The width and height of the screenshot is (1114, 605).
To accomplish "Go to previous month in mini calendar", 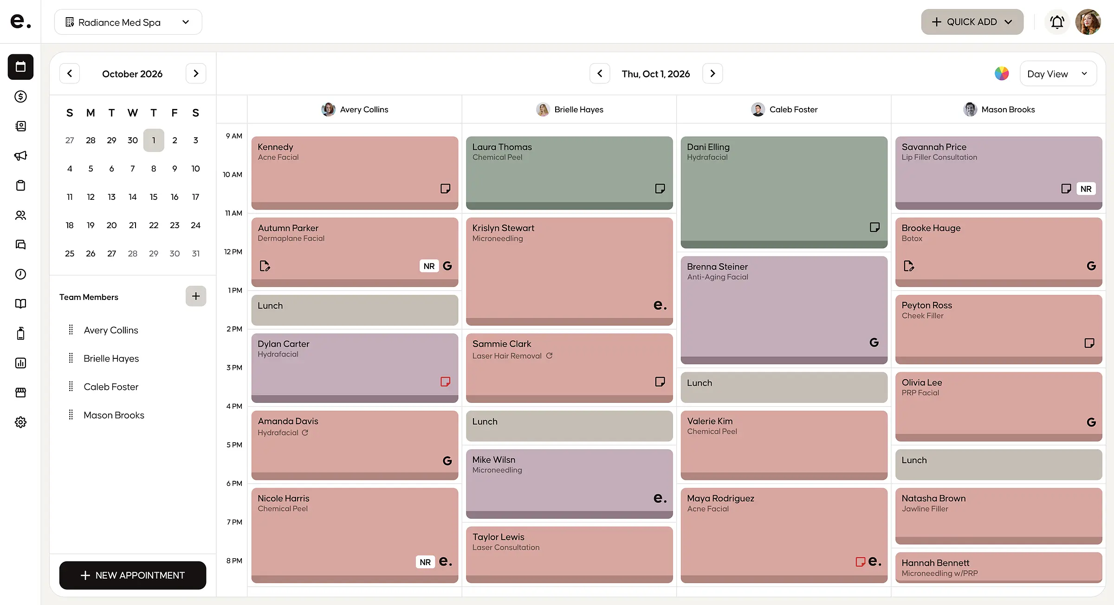I will coord(70,73).
